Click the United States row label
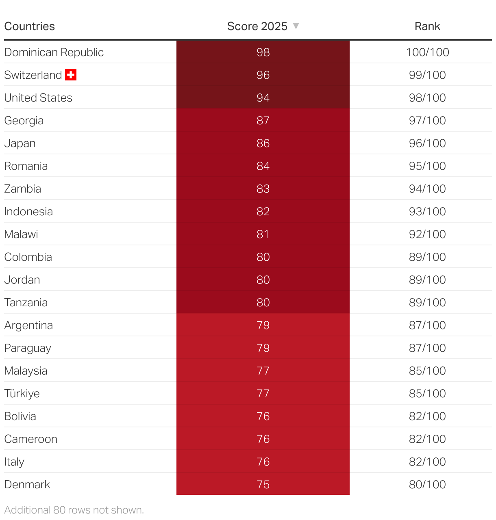The width and height of the screenshot is (496, 520). coord(38,98)
